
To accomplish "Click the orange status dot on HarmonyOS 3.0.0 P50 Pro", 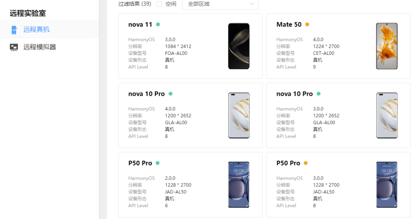I will click(x=306, y=163).
